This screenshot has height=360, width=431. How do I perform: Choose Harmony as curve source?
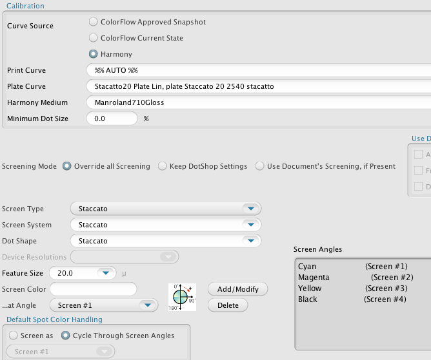tap(94, 54)
